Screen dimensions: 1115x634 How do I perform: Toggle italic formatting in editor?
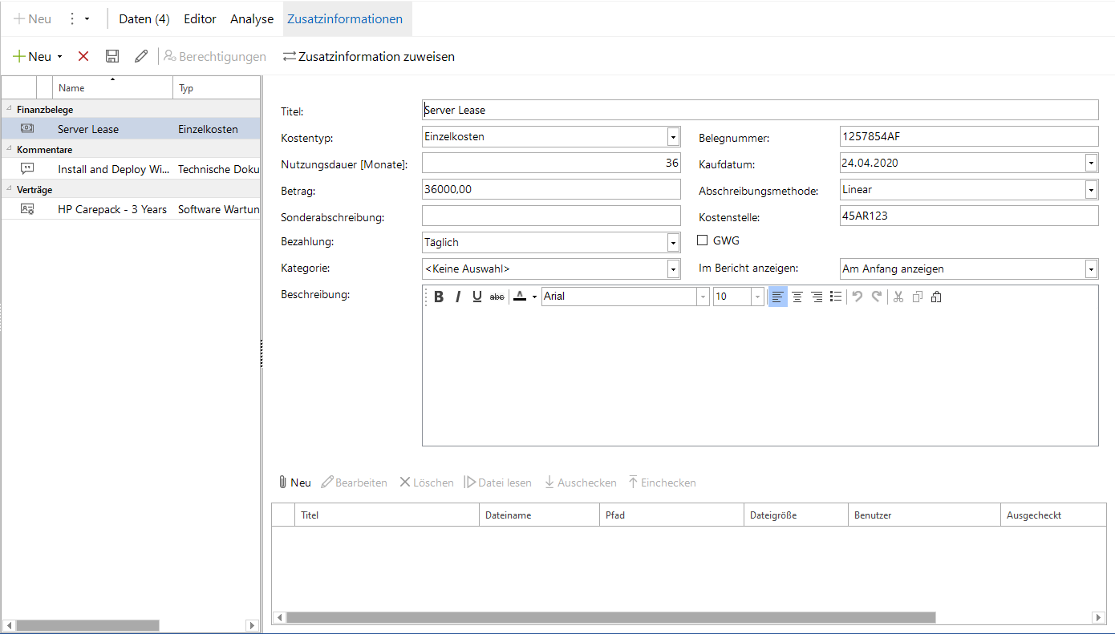point(458,297)
